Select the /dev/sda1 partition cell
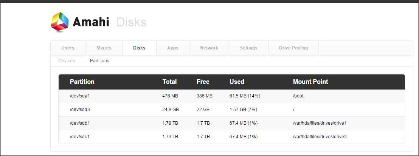The width and height of the screenshot is (419, 156). 80,96
